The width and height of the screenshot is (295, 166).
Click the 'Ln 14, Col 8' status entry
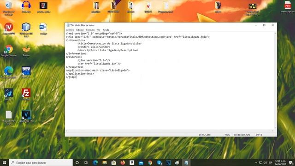[205, 135]
